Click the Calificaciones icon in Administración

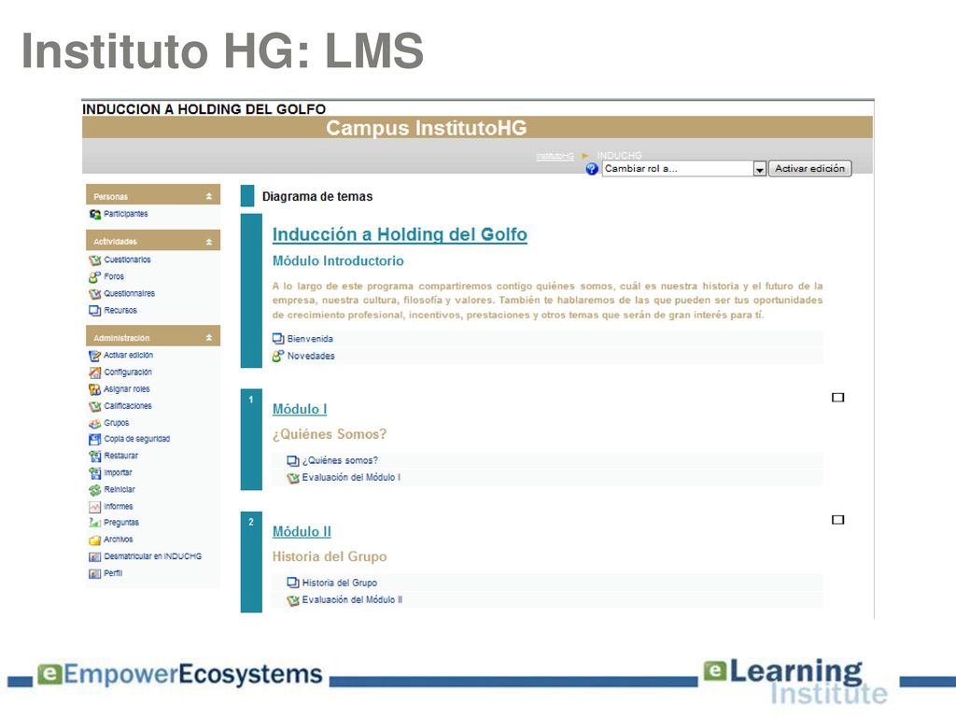pos(94,406)
